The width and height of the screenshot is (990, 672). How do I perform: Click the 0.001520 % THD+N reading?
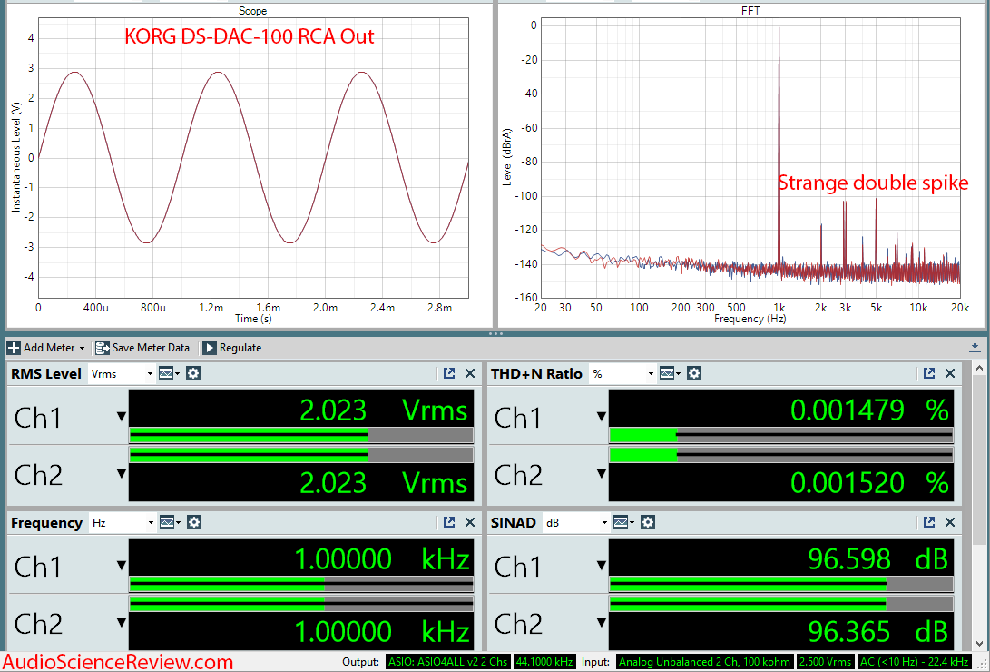tap(869, 483)
